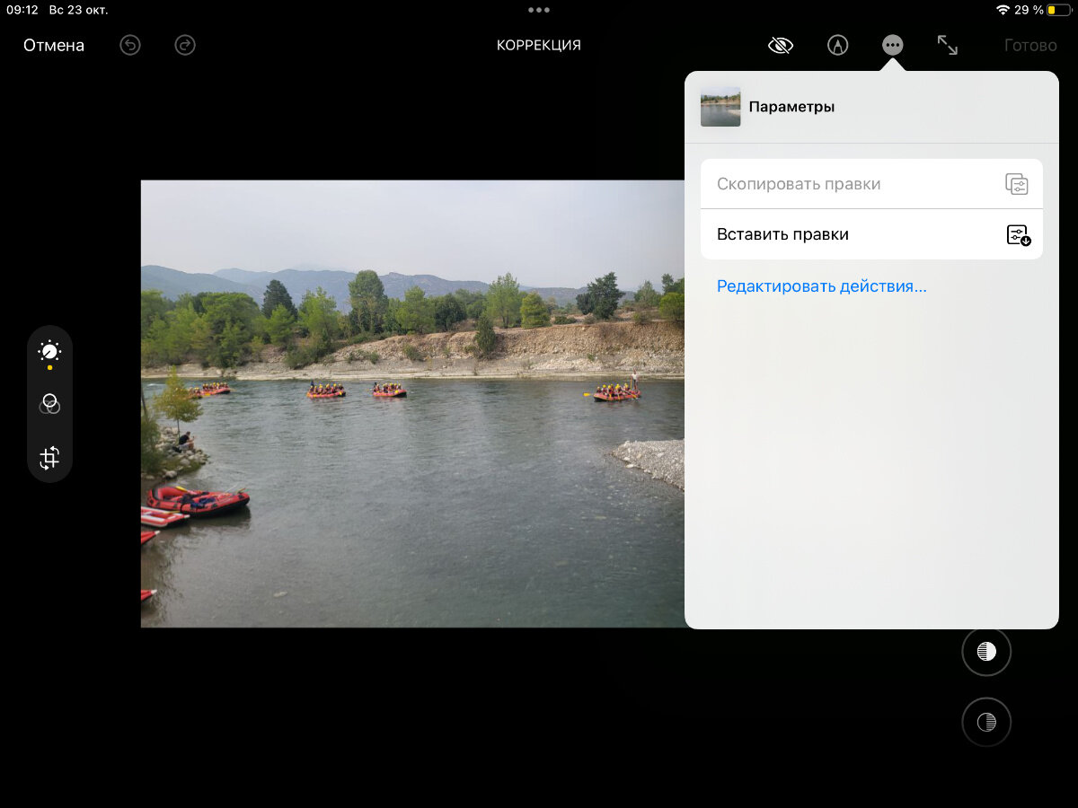Select the half-filled circle adjustment dial
The image size is (1078, 808).
(986, 652)
